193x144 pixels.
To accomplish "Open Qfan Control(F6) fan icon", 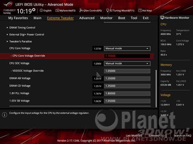I will (x=81, y=11).
